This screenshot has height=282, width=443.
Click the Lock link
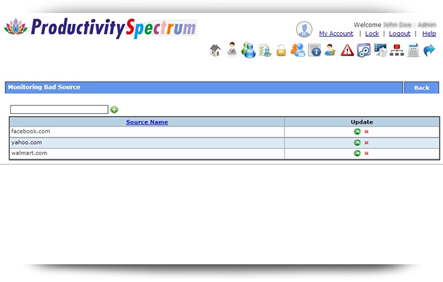click(x=372, y=33)
